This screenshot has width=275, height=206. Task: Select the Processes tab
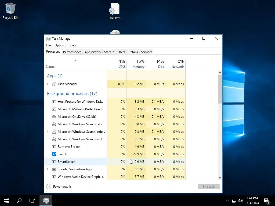[53, 51]
